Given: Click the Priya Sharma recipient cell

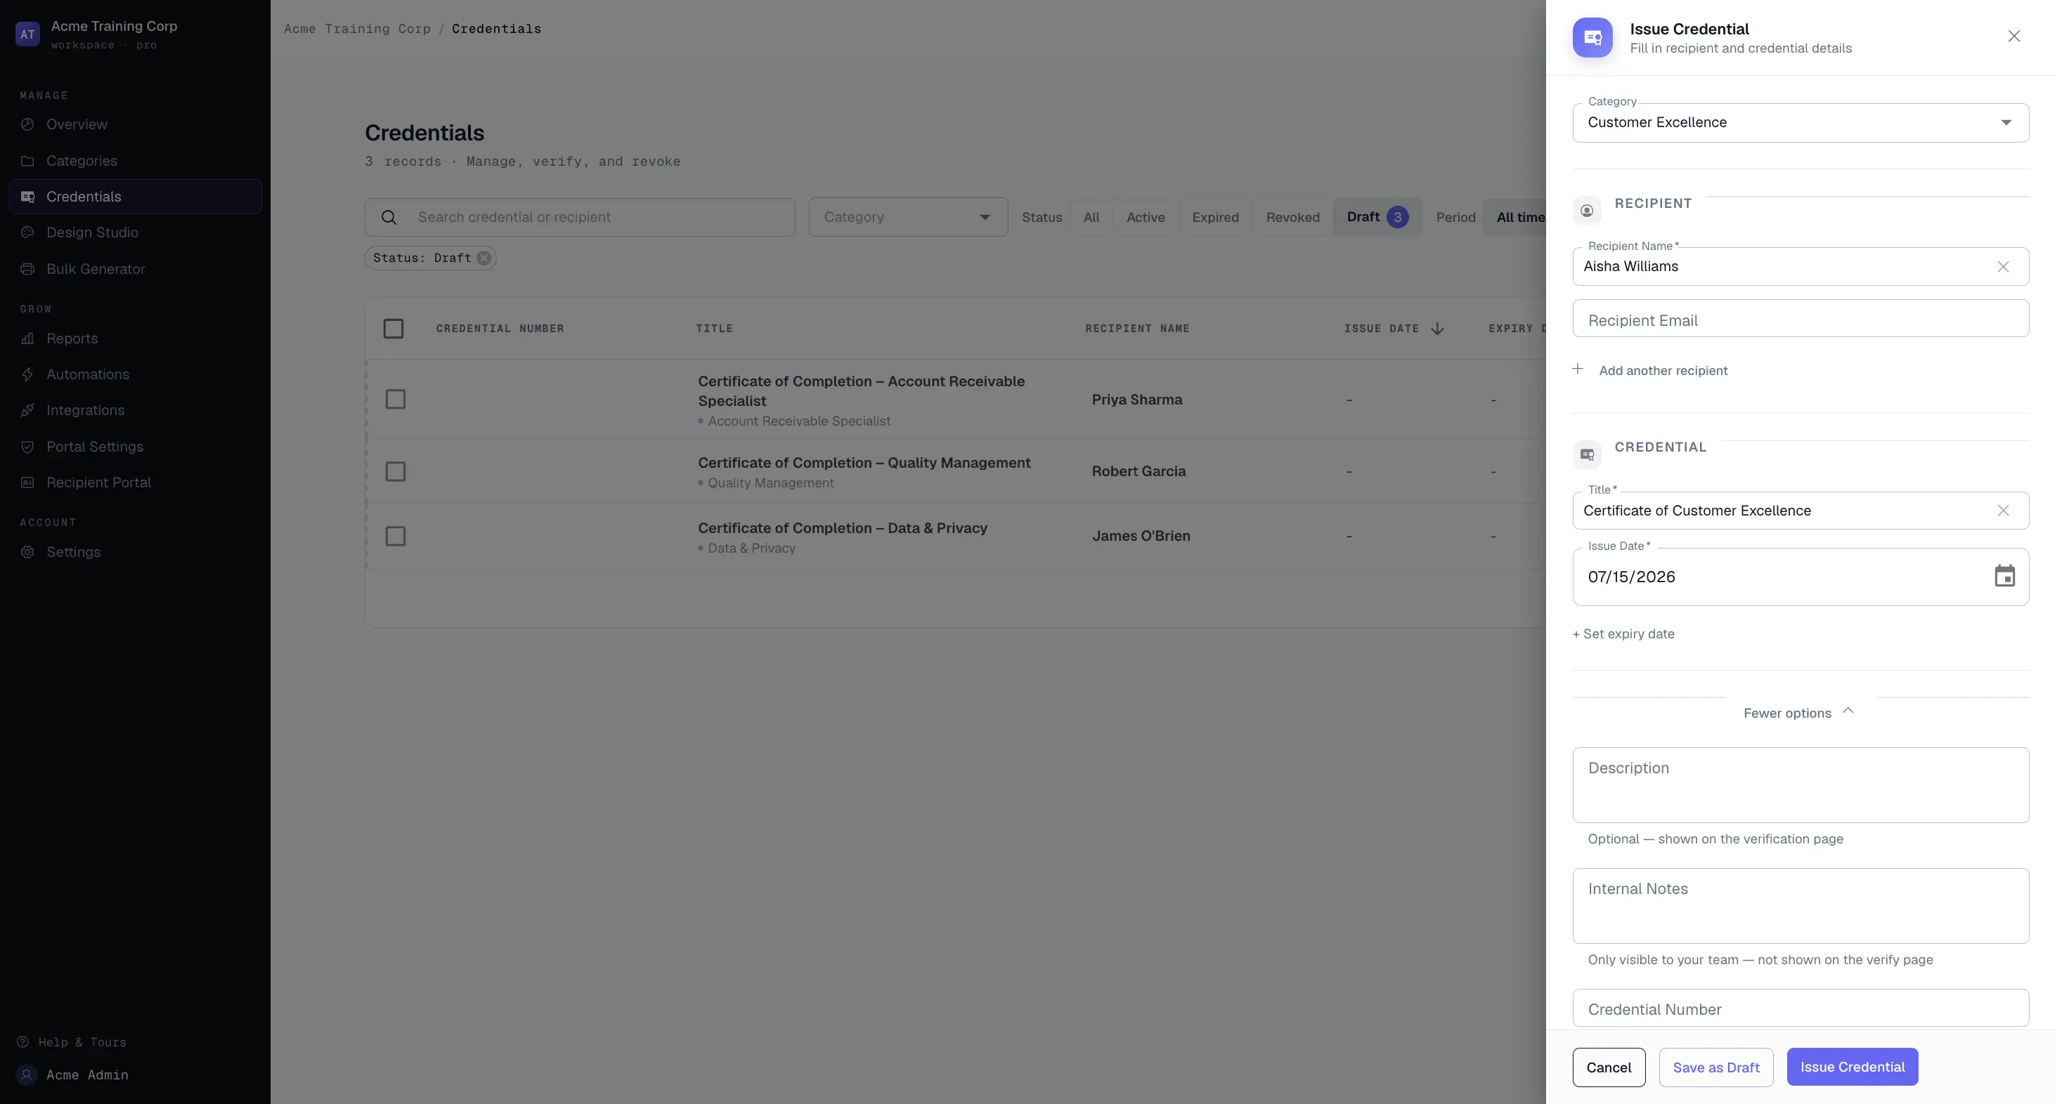Looking at the screenshot, I should click(x=1137, y=400).
